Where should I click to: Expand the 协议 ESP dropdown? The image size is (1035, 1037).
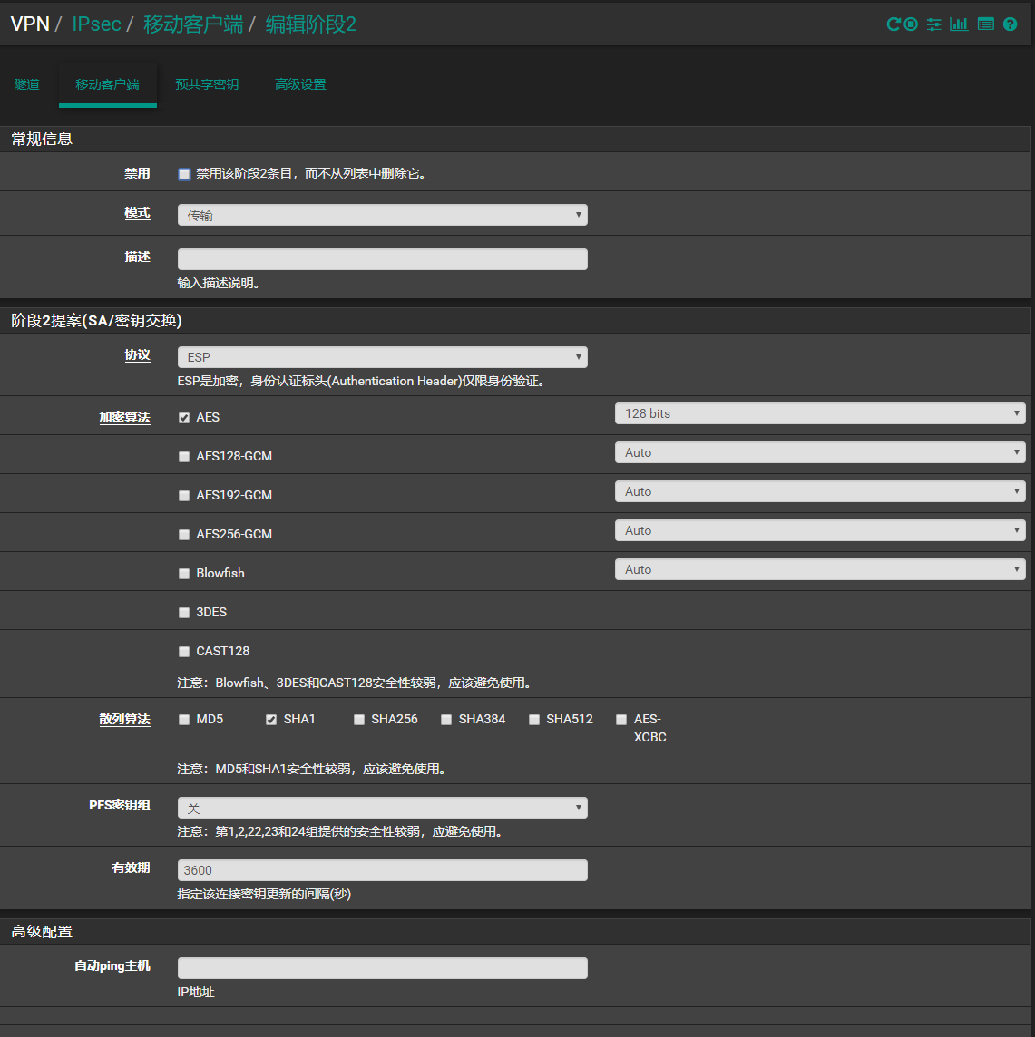click(382, 357)
